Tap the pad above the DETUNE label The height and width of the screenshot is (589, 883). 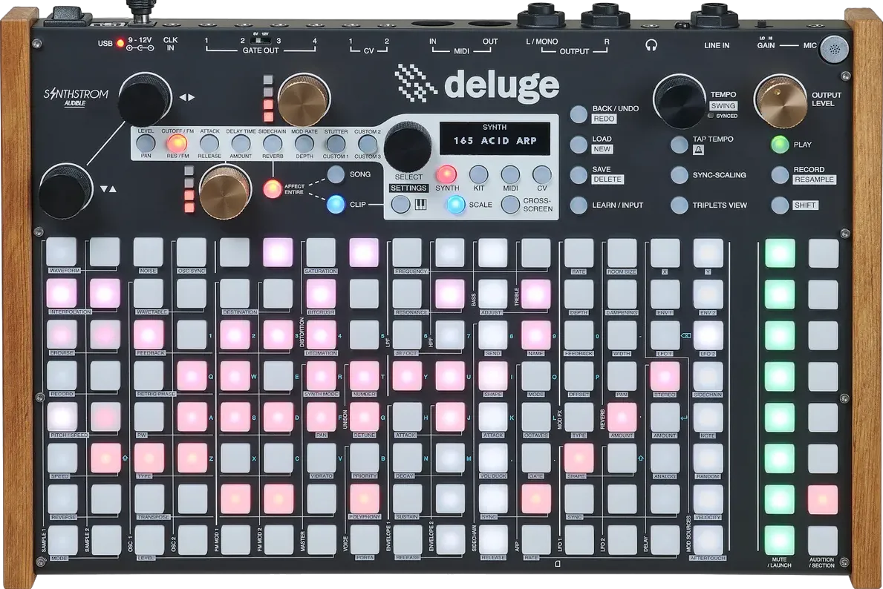365,417
